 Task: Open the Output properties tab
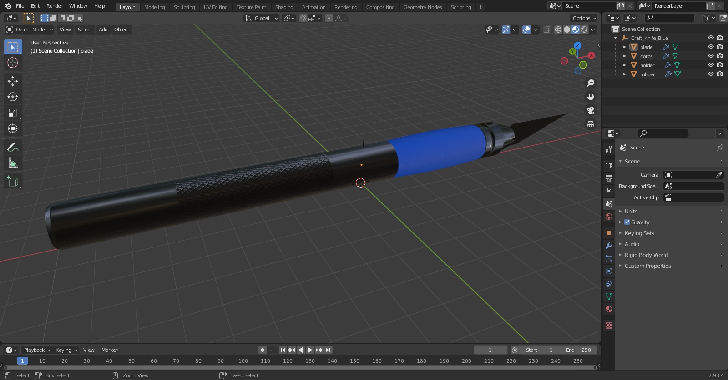(x=609, y=178)
